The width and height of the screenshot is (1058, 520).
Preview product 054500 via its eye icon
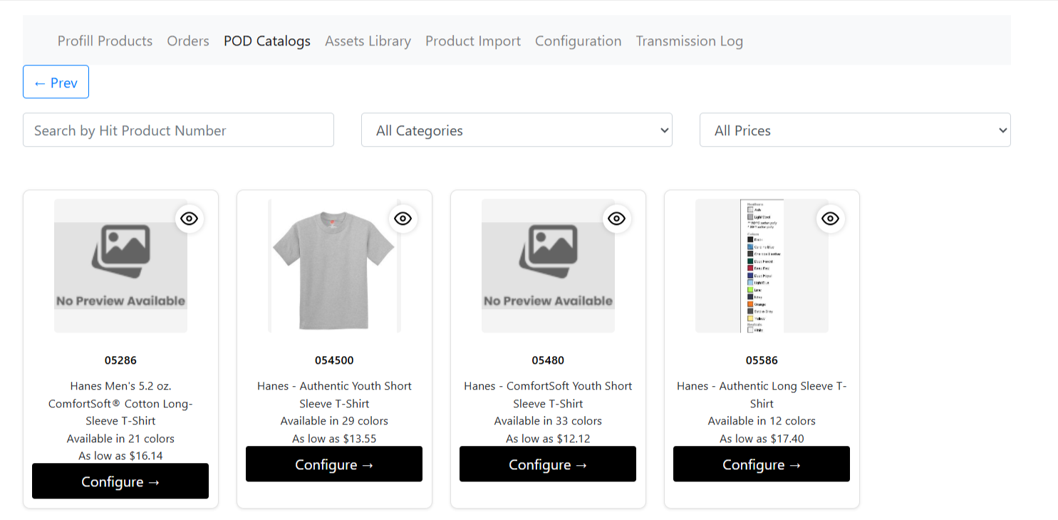click(403, 219)
